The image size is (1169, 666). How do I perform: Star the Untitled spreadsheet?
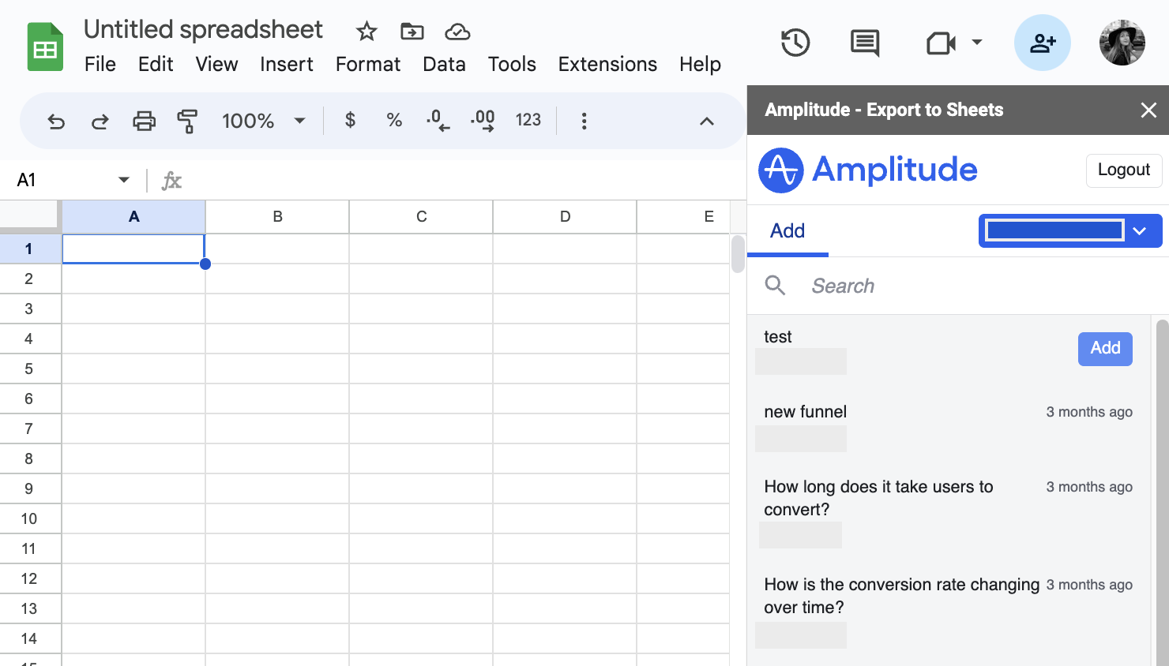366,32
